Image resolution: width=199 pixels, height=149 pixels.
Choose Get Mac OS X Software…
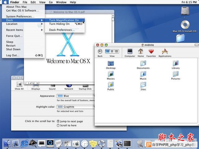coord(23,11)
